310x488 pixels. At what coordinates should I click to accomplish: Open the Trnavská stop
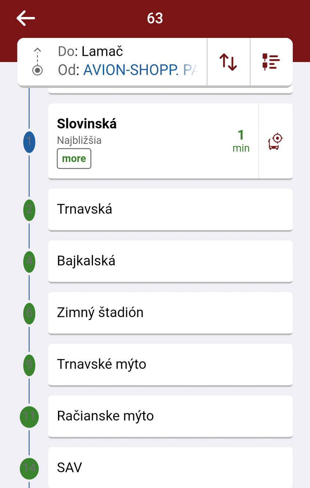point(170,210)
